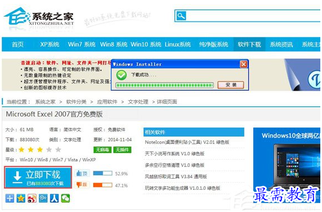
Task: Open the 系统资讯 tab
Action: 281,45
